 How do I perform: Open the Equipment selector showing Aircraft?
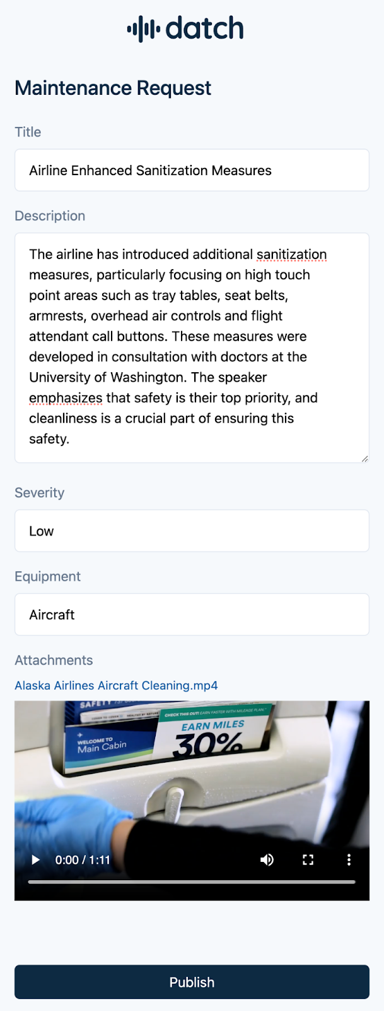(192, 614)
